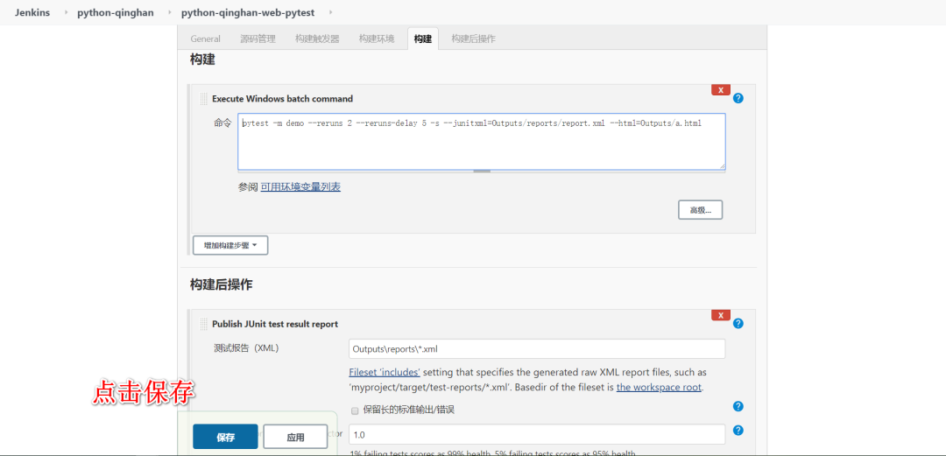Open help icon next to 1.0 field
Viewport: 946px width, 456px height.
click(738, 430)
